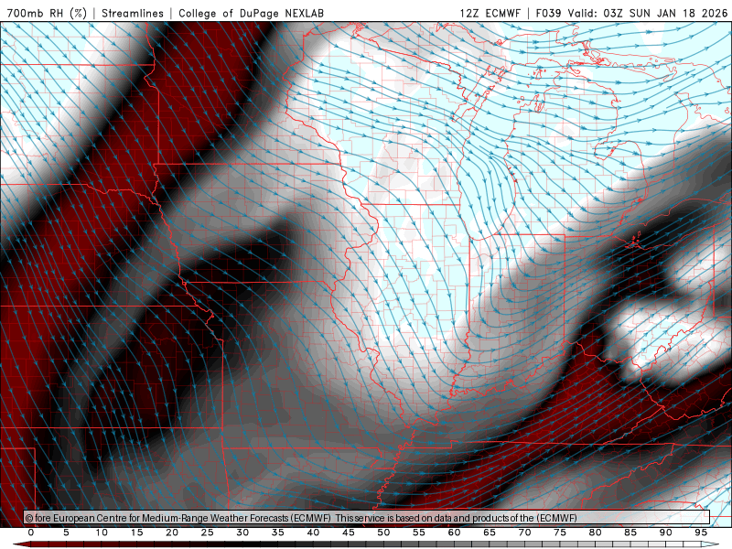This screenshot has width=732, height=549.
Task: Select the 15 label on the scale
Action: (x=136, y=533)
